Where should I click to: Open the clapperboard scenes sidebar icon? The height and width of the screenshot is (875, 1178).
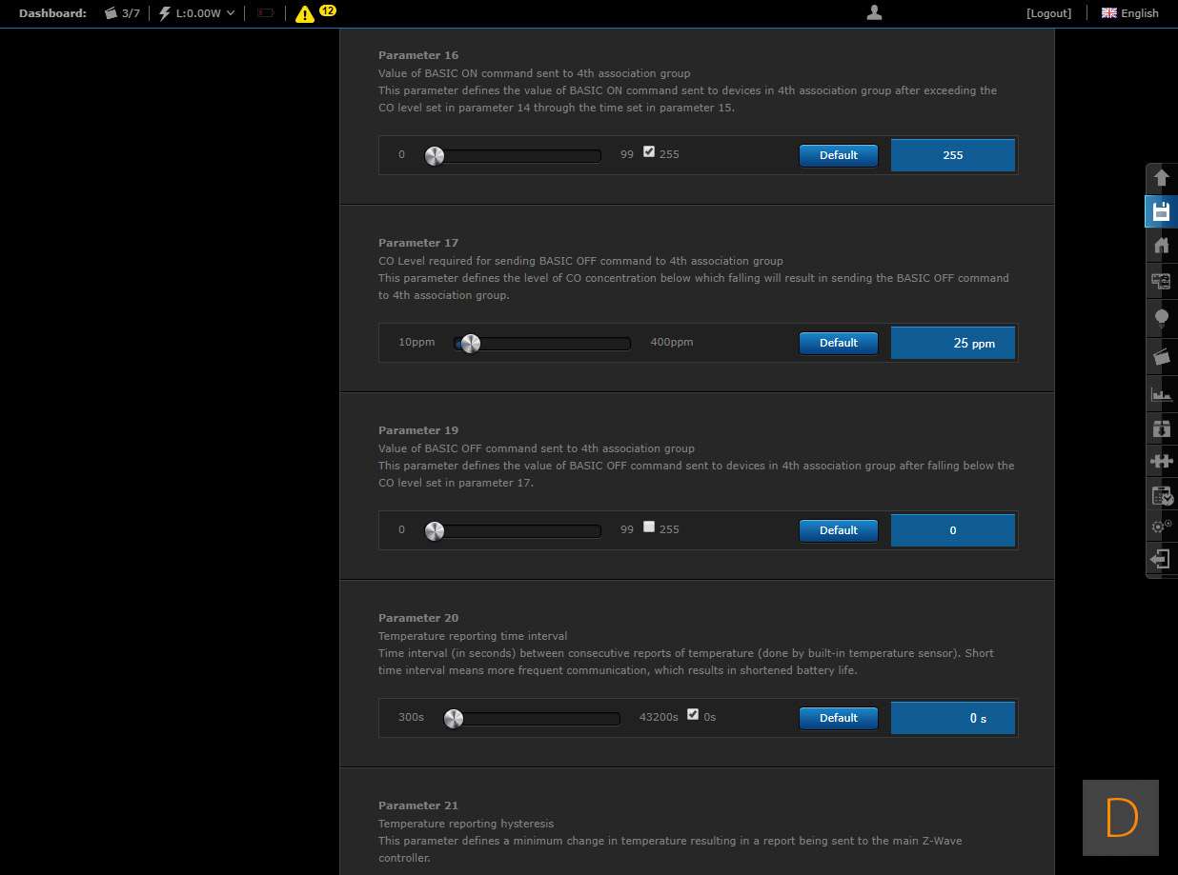[1161, 356]
